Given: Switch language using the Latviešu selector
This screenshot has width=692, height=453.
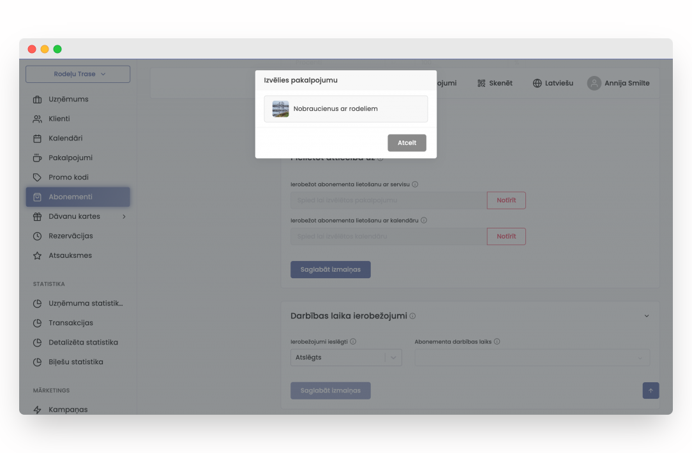Looking at the screenshot, I should [553, 84].
